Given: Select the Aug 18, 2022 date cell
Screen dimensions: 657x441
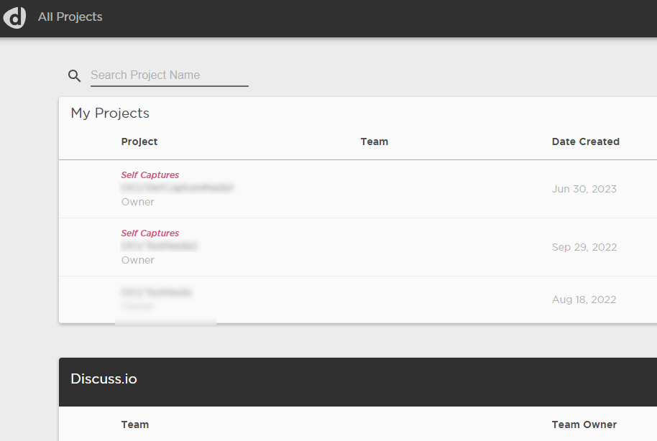Looking at the screenshot, I should [584, 300].
